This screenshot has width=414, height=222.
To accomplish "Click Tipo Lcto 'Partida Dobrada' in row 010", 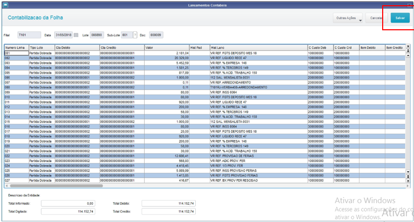I will click(x=41, y=97).
